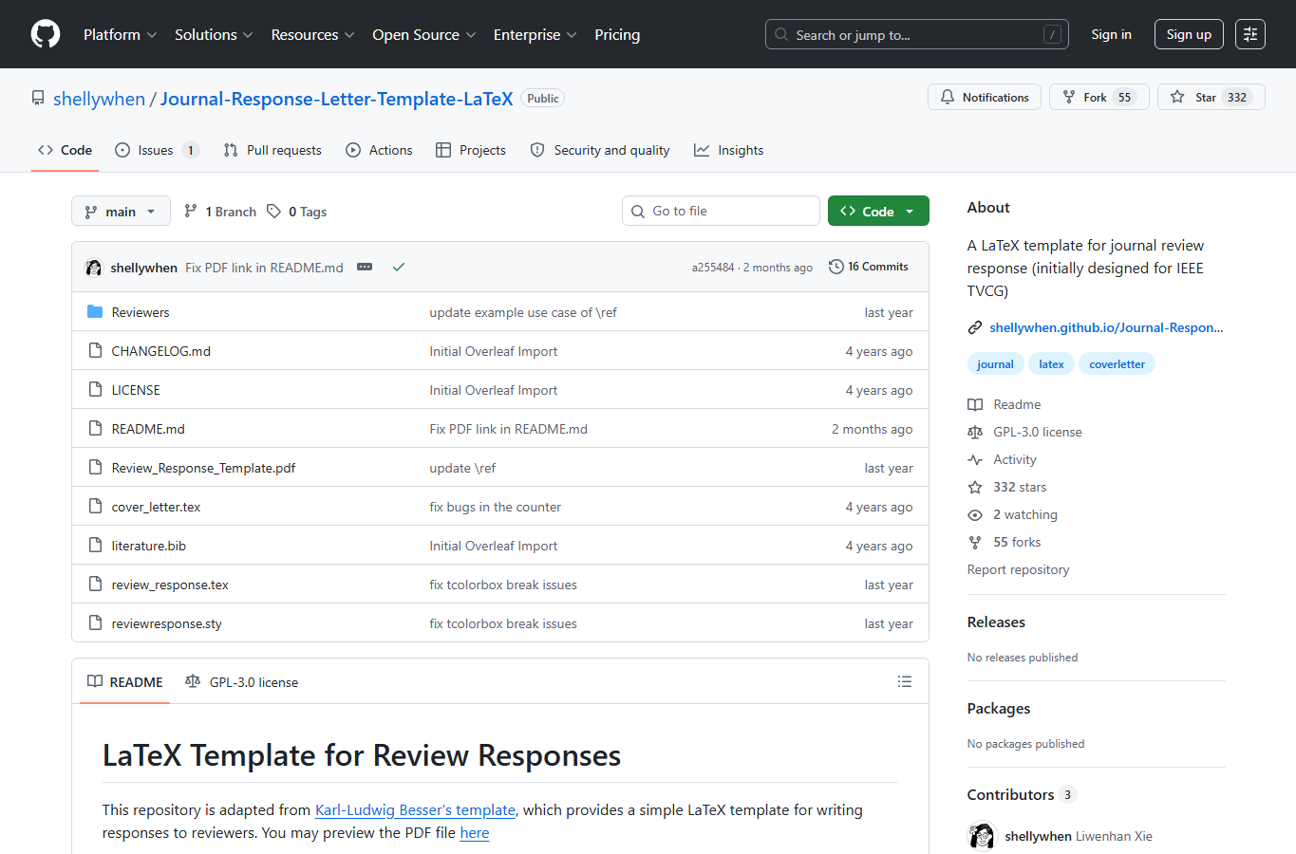Viewport: 1296px width, 854px height.
Task: Click the tag icon next to 0 Tags
Action: pos(273,211)
